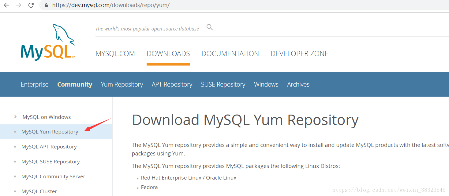Click the address bar URL
The height and width of the screenshot is (196, 449).
111,5
